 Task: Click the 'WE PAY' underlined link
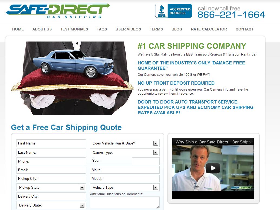[203, 75]
